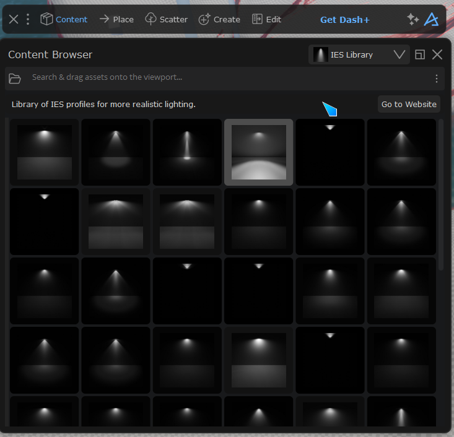Click the IES Library dropdown chevron

point(399,54)
